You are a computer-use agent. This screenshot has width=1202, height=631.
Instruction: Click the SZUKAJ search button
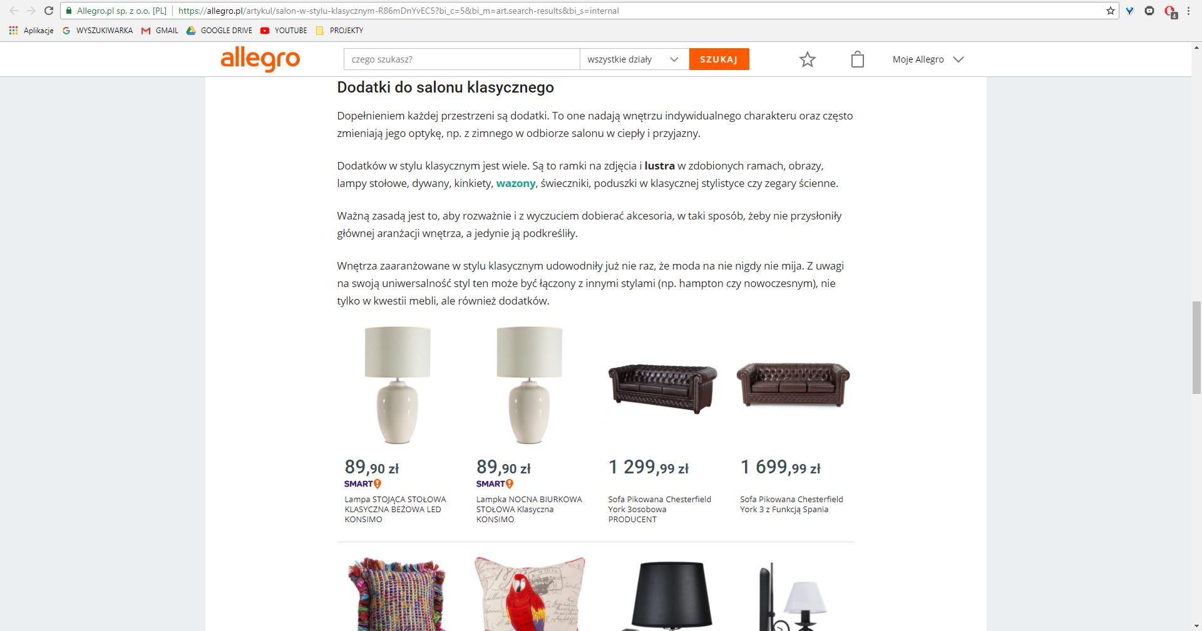point(719,59)
